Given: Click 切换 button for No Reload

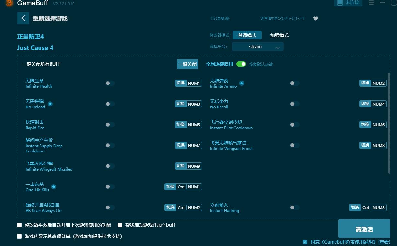Looking at the screenshot, I should coord(181,104).
